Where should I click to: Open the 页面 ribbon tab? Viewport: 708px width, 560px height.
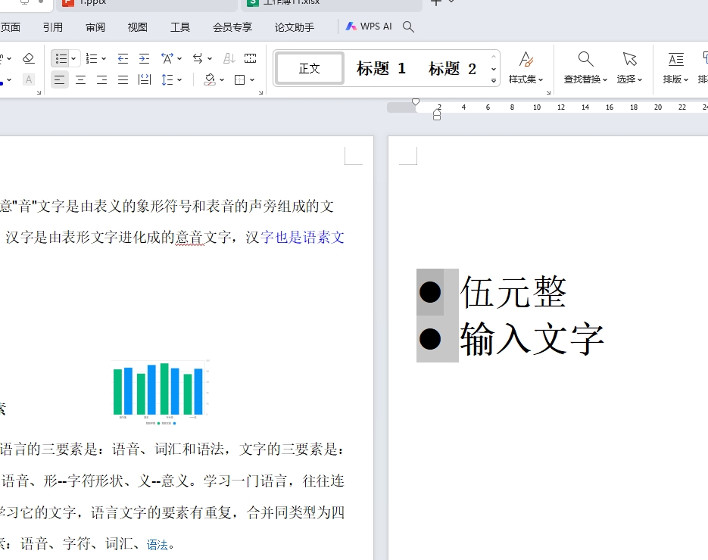11,27
